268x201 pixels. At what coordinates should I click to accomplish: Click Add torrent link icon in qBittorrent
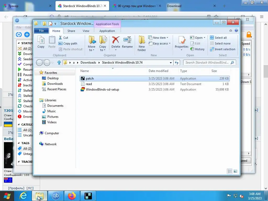(x=19, y=35)
